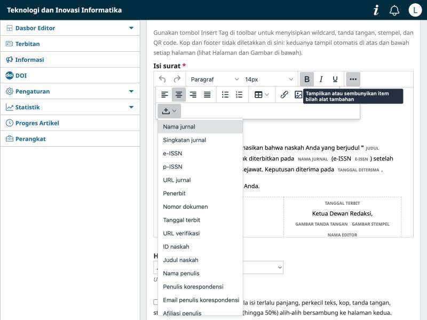
Task: Click the TANGGAL TERBIT placeholder
Action: tap(342, 203)
